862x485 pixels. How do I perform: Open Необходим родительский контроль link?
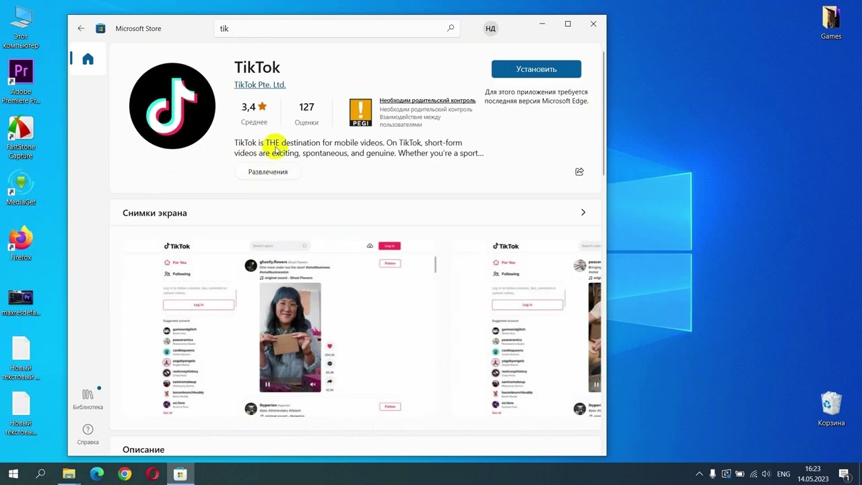(x=427, y=100)
